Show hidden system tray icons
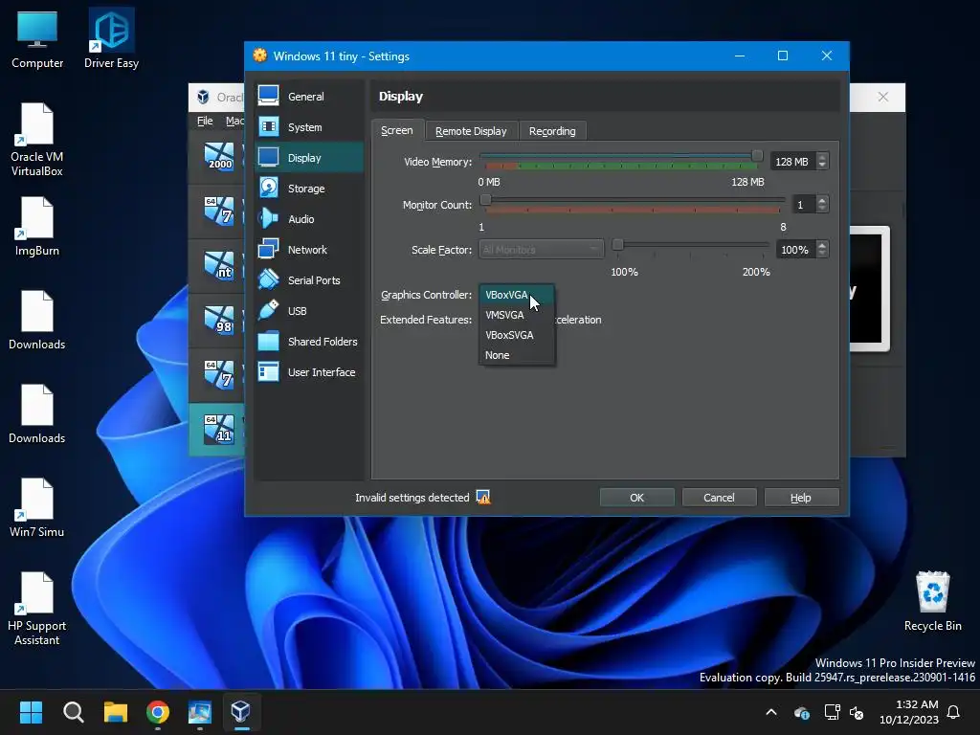Screen dimensions: 980x735 coord(771,712)
